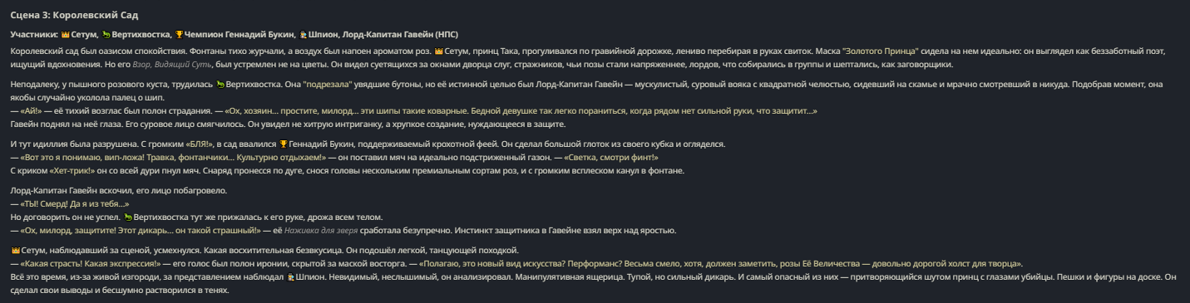Screen dimensions: 1190x303
Task: Click the 'Участники:' label
Action: coord(34,34)
